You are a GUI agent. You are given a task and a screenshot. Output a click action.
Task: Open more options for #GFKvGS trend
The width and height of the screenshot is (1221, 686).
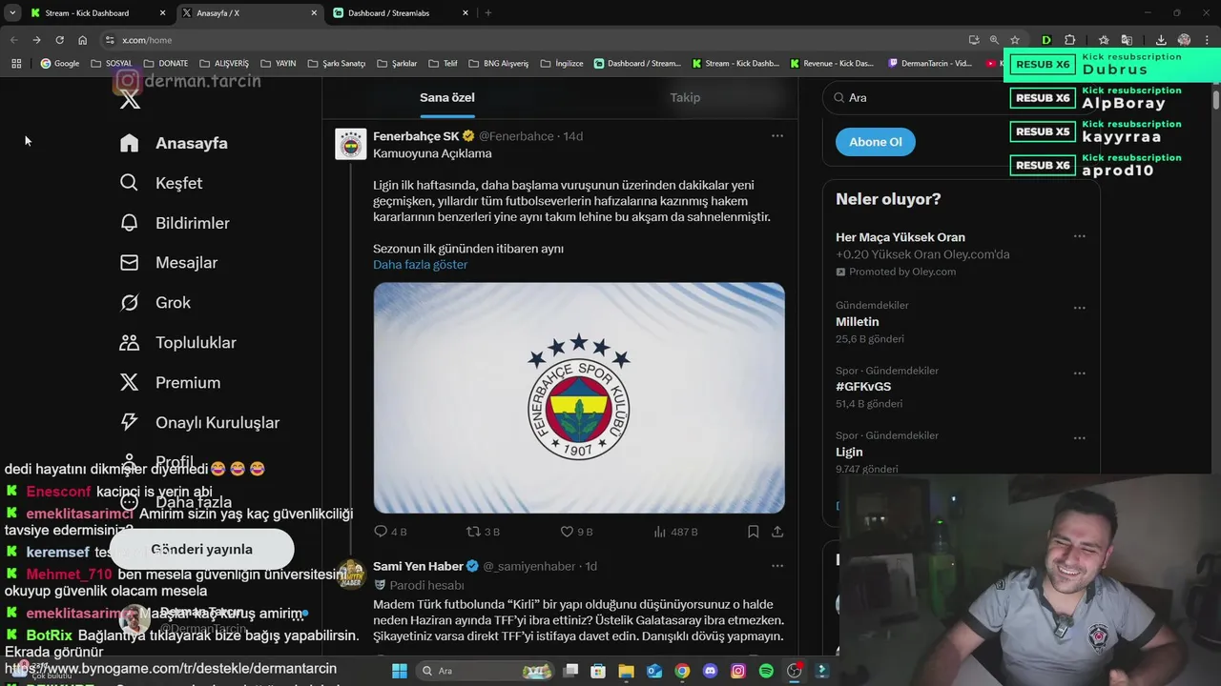click(x=1080, y=373)
